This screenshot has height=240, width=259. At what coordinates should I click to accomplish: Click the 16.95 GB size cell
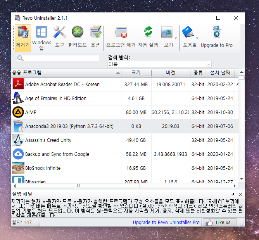click(x=136, y=168)
